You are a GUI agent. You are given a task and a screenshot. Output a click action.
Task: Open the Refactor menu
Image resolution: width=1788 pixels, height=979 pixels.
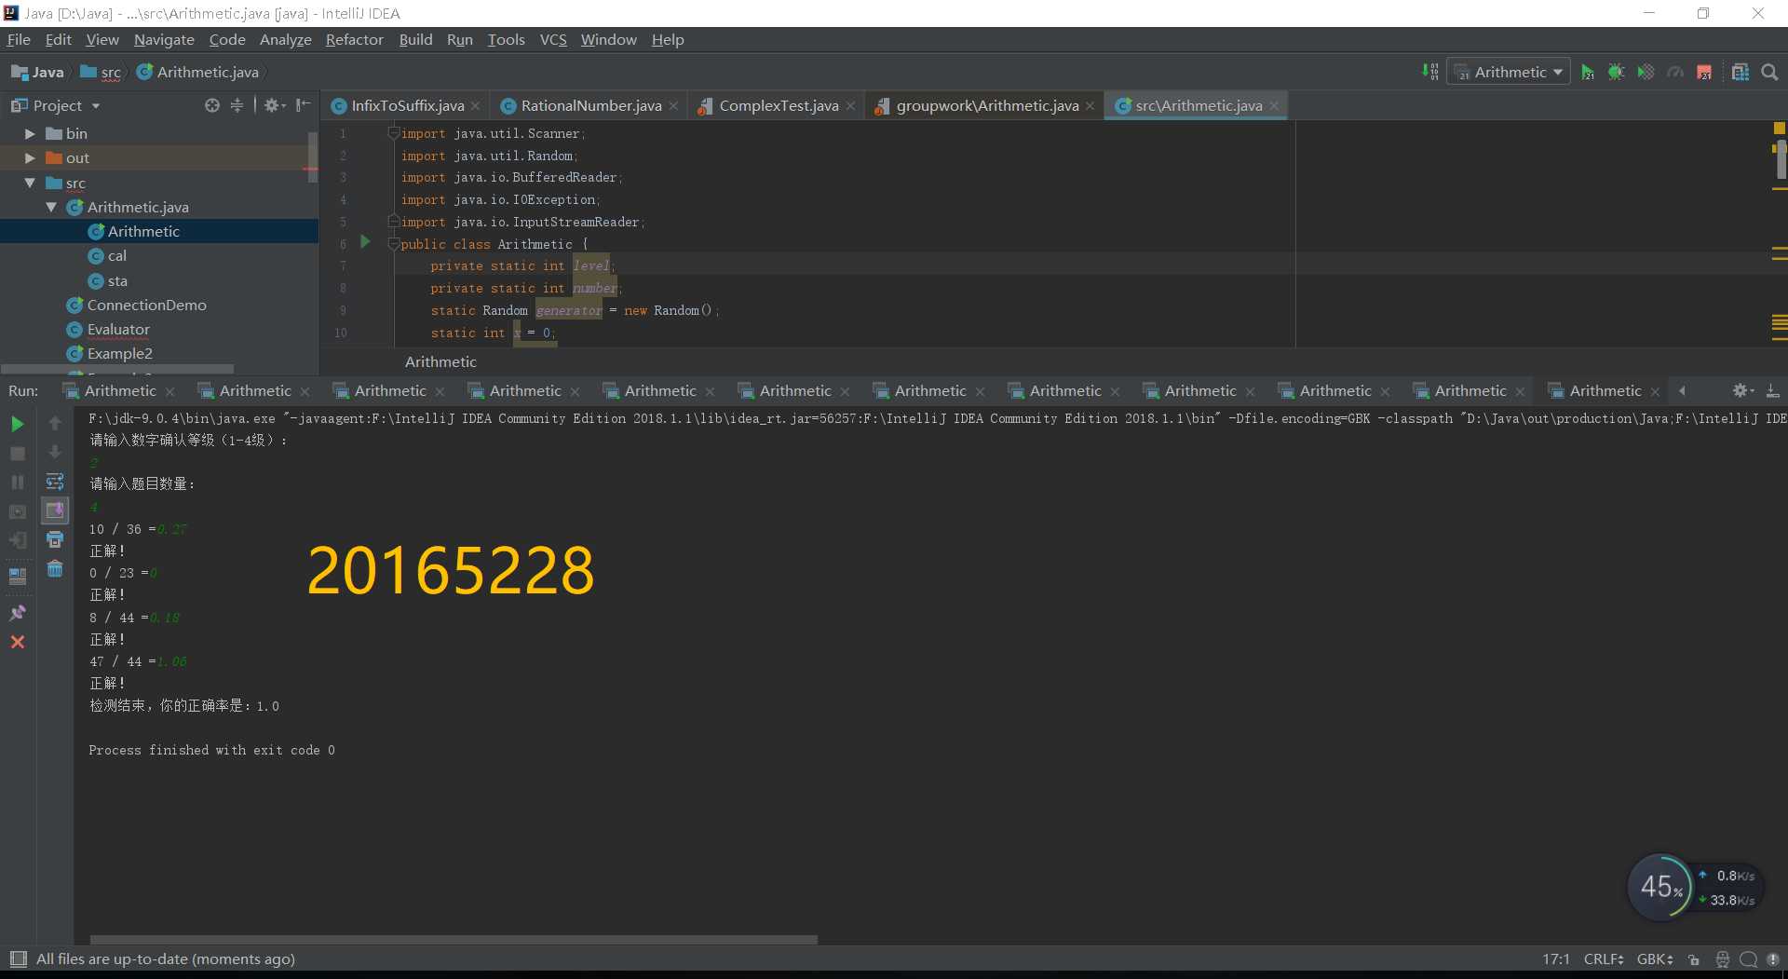[354, 39]
